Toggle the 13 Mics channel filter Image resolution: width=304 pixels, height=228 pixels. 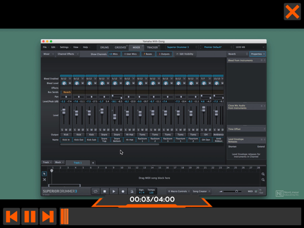[x=115, y=54]
